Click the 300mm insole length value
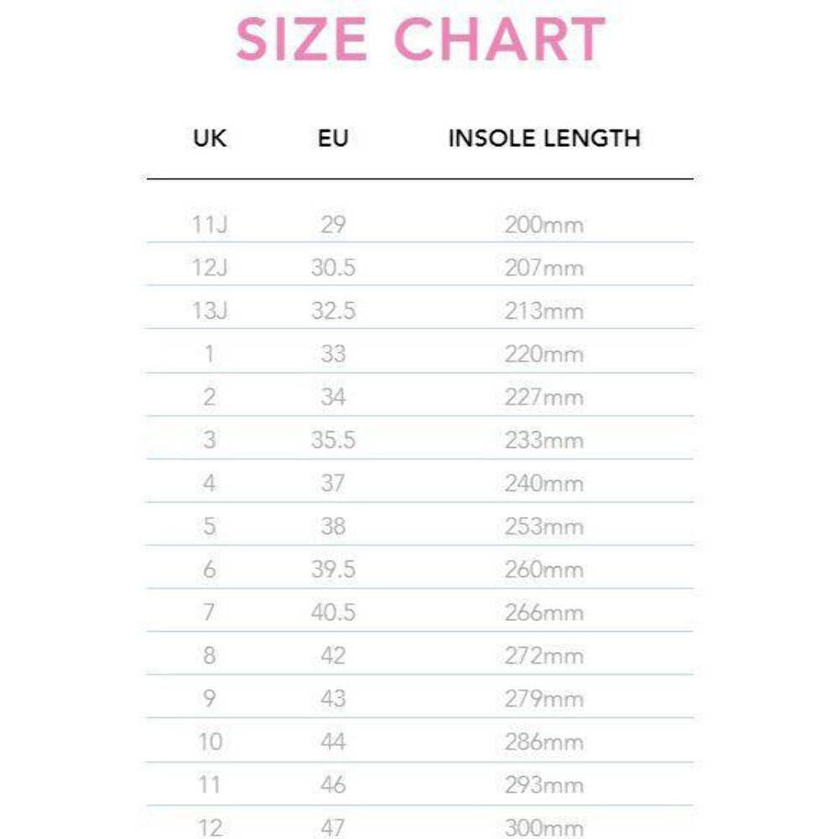Screen dimensions: 839x839 point(545,828)
